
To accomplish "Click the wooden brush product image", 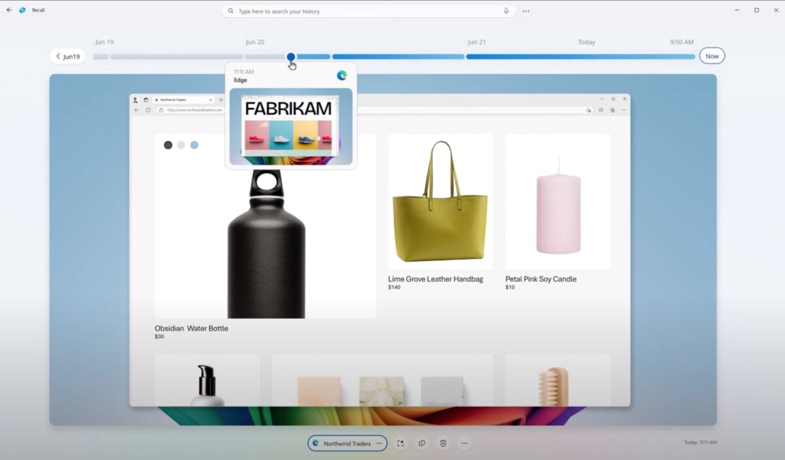I will pyautogui.click(x=558, y=380).
